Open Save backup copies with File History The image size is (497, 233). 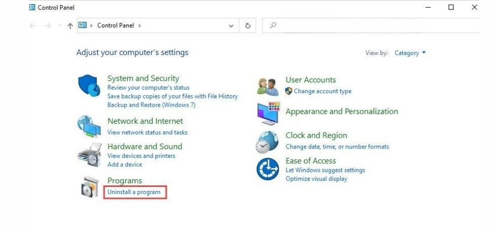[172, 96]
